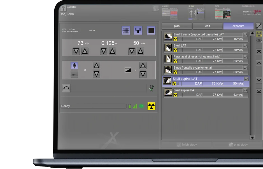Click the expand fullscreen icon beside exposure tab

click(x=259, y=26)
